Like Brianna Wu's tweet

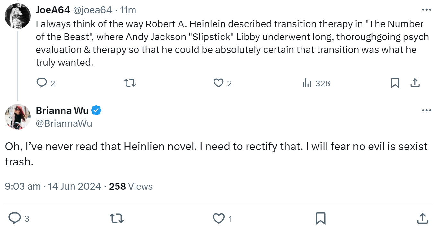[218, 218]
